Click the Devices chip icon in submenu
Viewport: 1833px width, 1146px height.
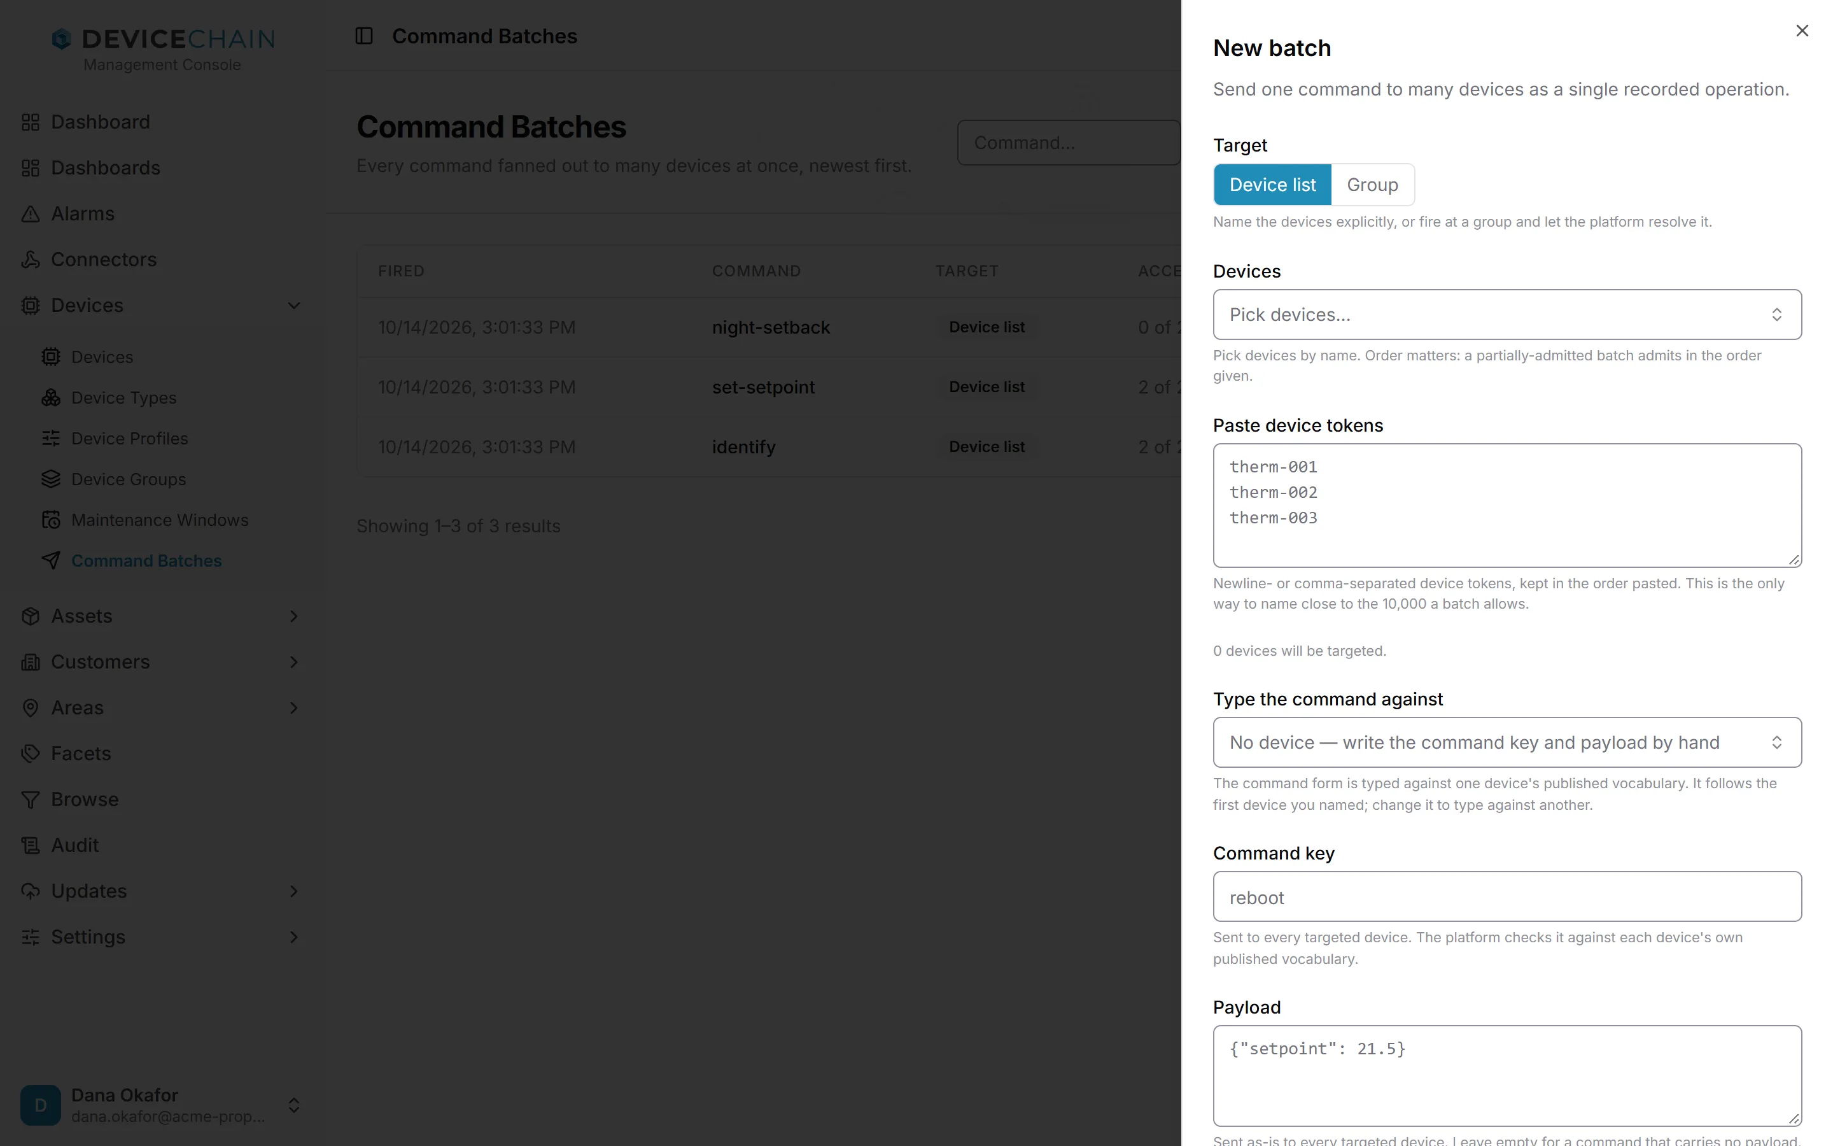(51, 357)
